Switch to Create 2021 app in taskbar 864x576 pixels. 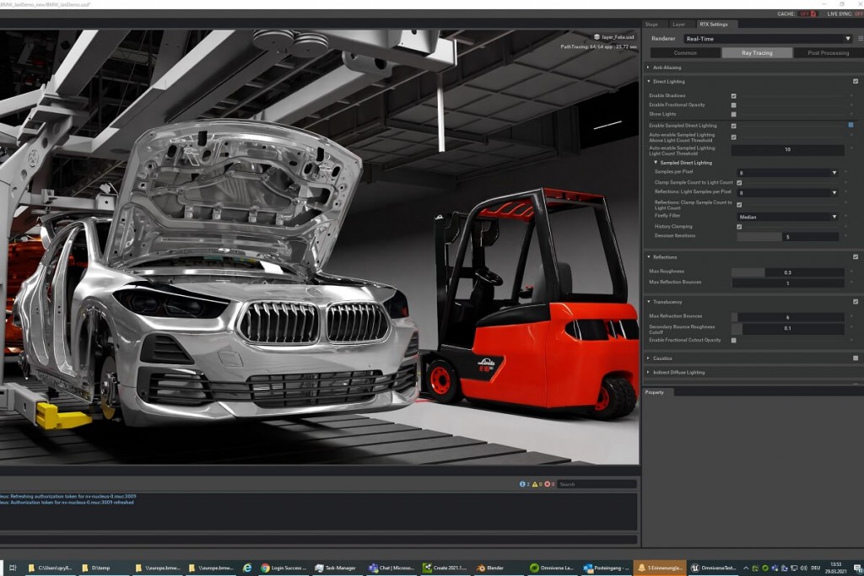444,568
